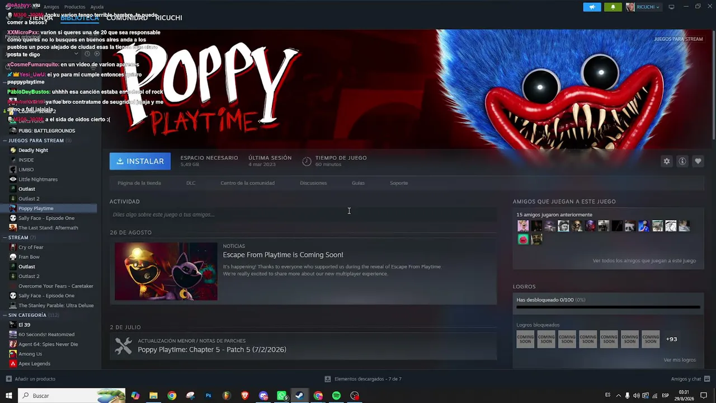The height and width of the screenshot is (403, 716).
Task: Click the first locked COMING SOON achievement
Action: [x=525, y=339]
